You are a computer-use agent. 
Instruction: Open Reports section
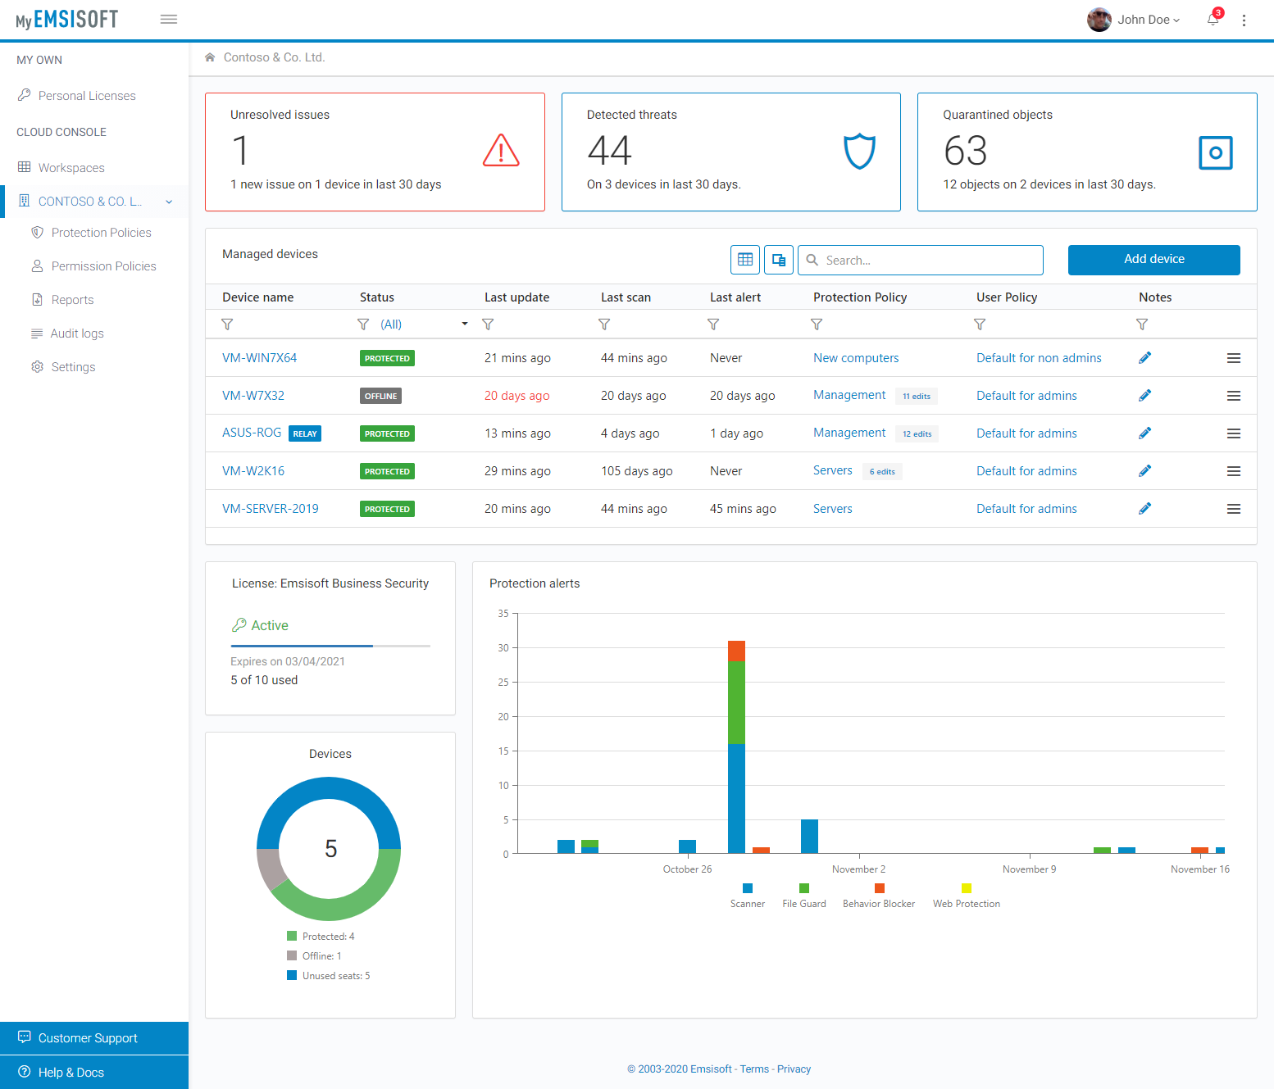coord(72,300)
